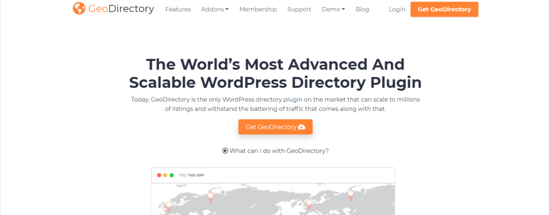The width and height of the screenshot is (549, 215).
Task: Open "What can i do with GeoDirectory?" link
Action: tap(279, 151)
